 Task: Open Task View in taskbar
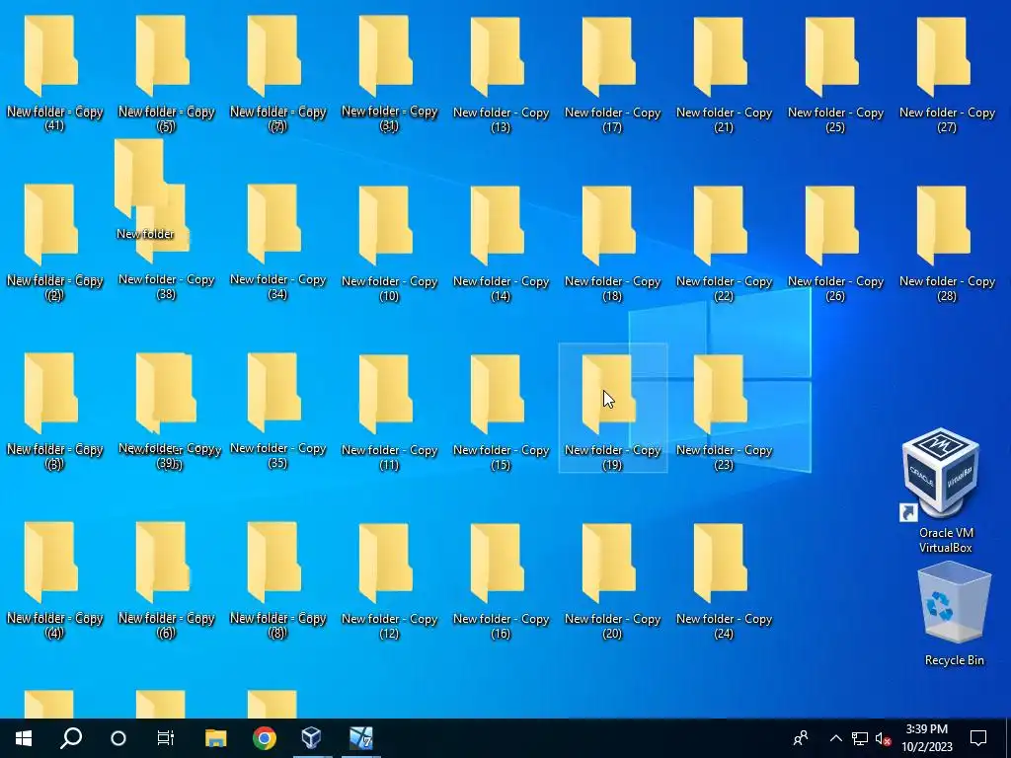[166, 737]
